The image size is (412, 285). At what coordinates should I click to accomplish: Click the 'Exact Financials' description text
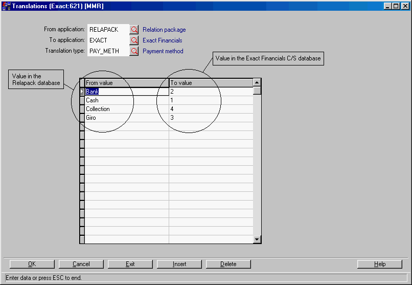click(x=163, y=40)
